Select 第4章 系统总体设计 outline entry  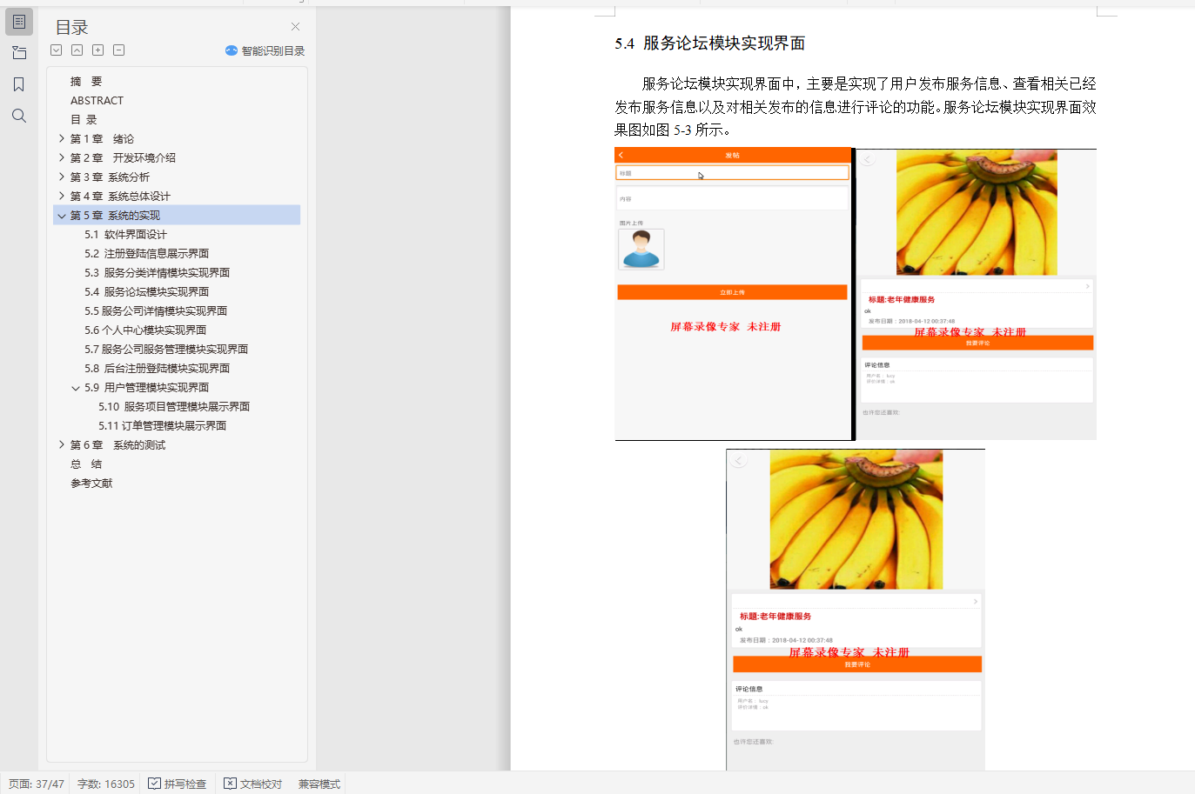click(120, 197)
